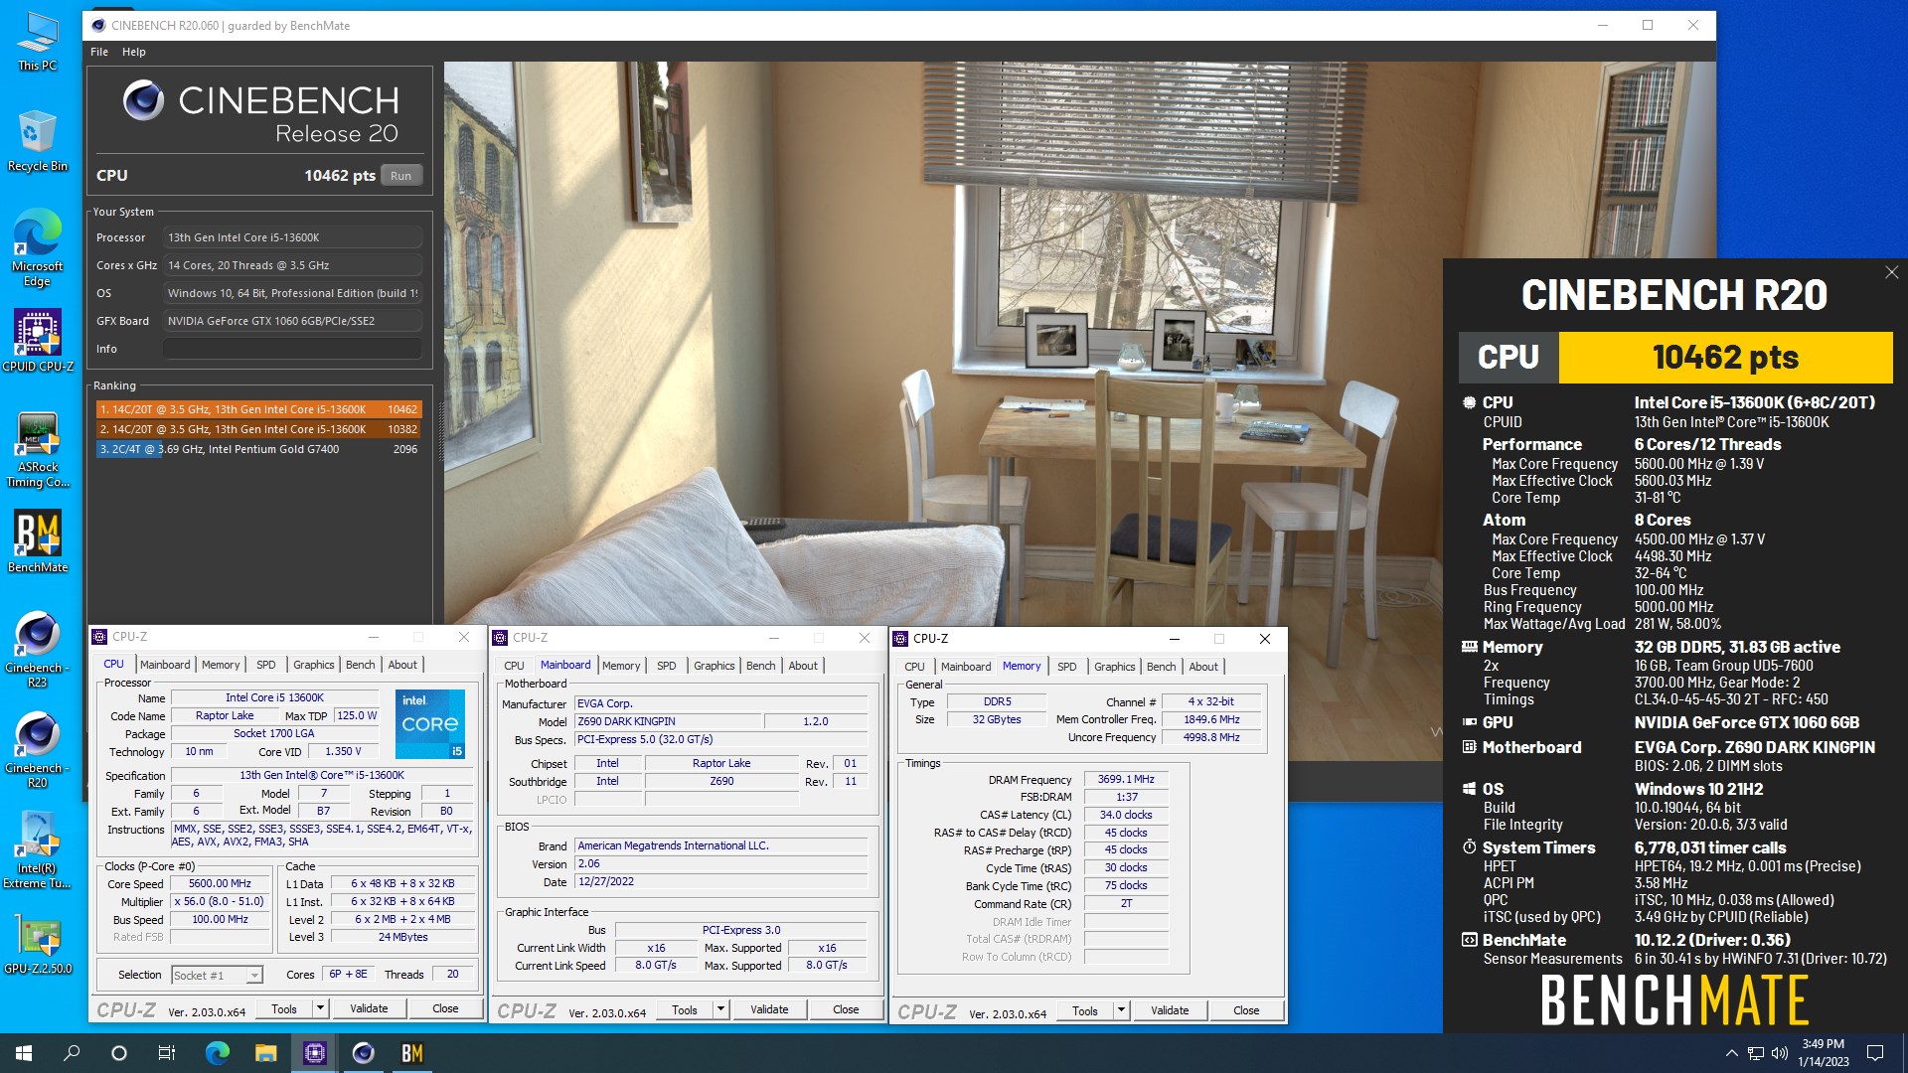Open Graphics tab in Mainboard CPU-Z window

(715, 666)
